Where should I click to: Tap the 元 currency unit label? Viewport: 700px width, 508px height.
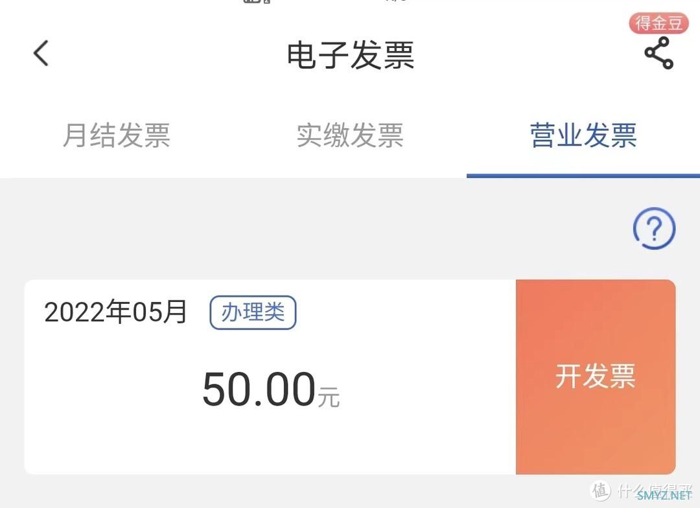click(x=329, y=397)
